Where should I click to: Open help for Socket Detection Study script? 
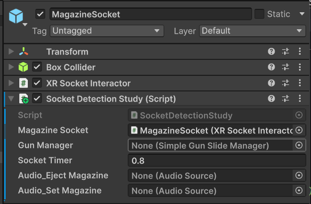[271, 99]
